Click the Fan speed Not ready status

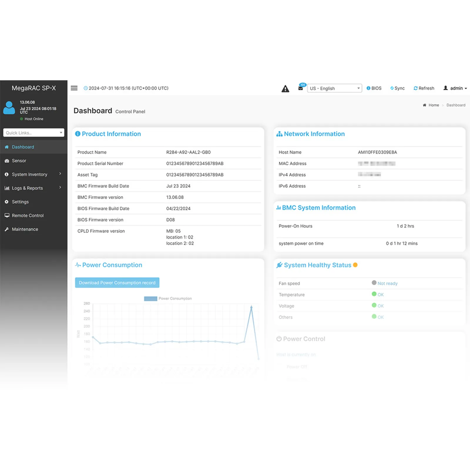click(x=387, y=283)
